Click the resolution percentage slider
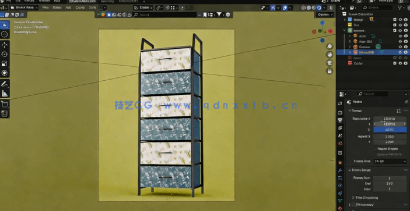The width and height of the screenshot is (410, 211). 390,130
